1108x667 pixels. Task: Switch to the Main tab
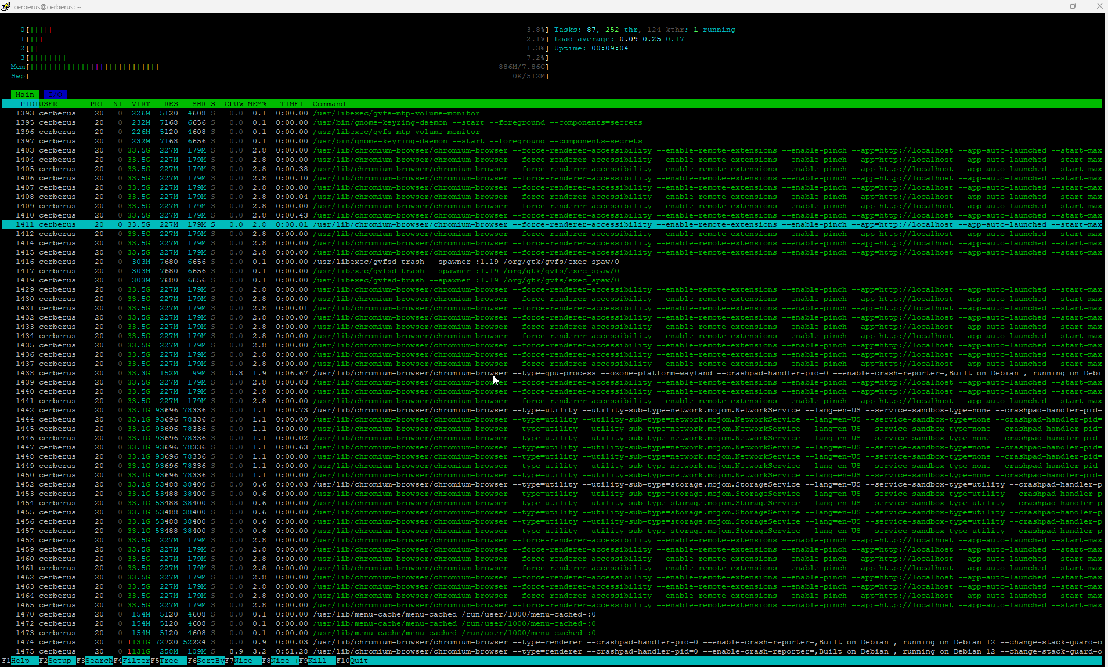(x=25, y=95)
